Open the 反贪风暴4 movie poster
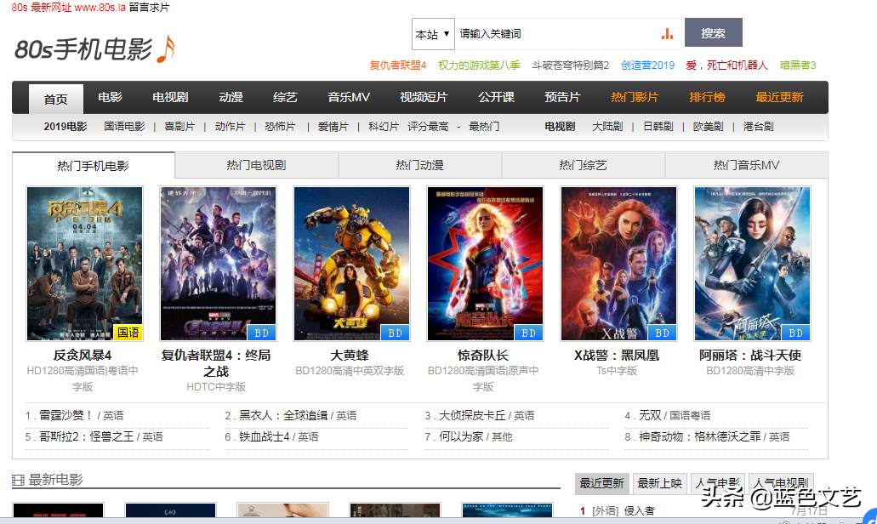Viewport: 877px width, 524px height. [84, 264]
